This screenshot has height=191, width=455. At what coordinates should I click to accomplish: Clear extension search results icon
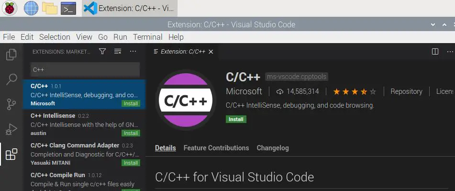click(118, 51)
